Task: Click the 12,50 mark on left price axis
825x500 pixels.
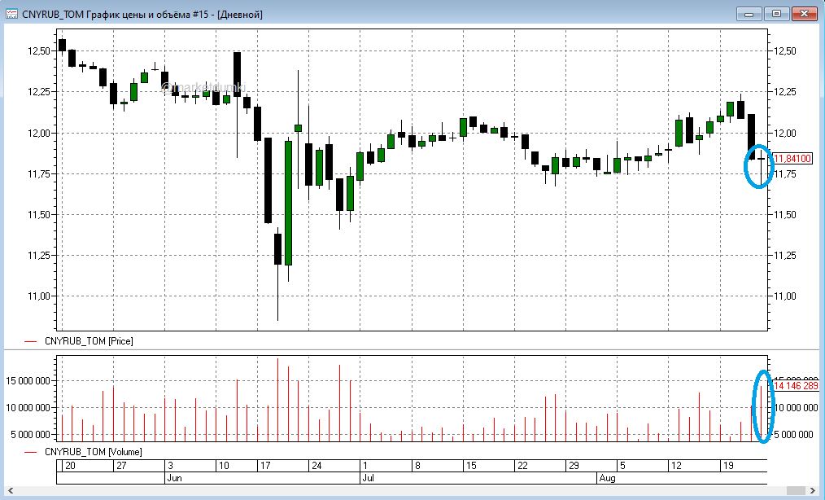Action: point(39,51)
